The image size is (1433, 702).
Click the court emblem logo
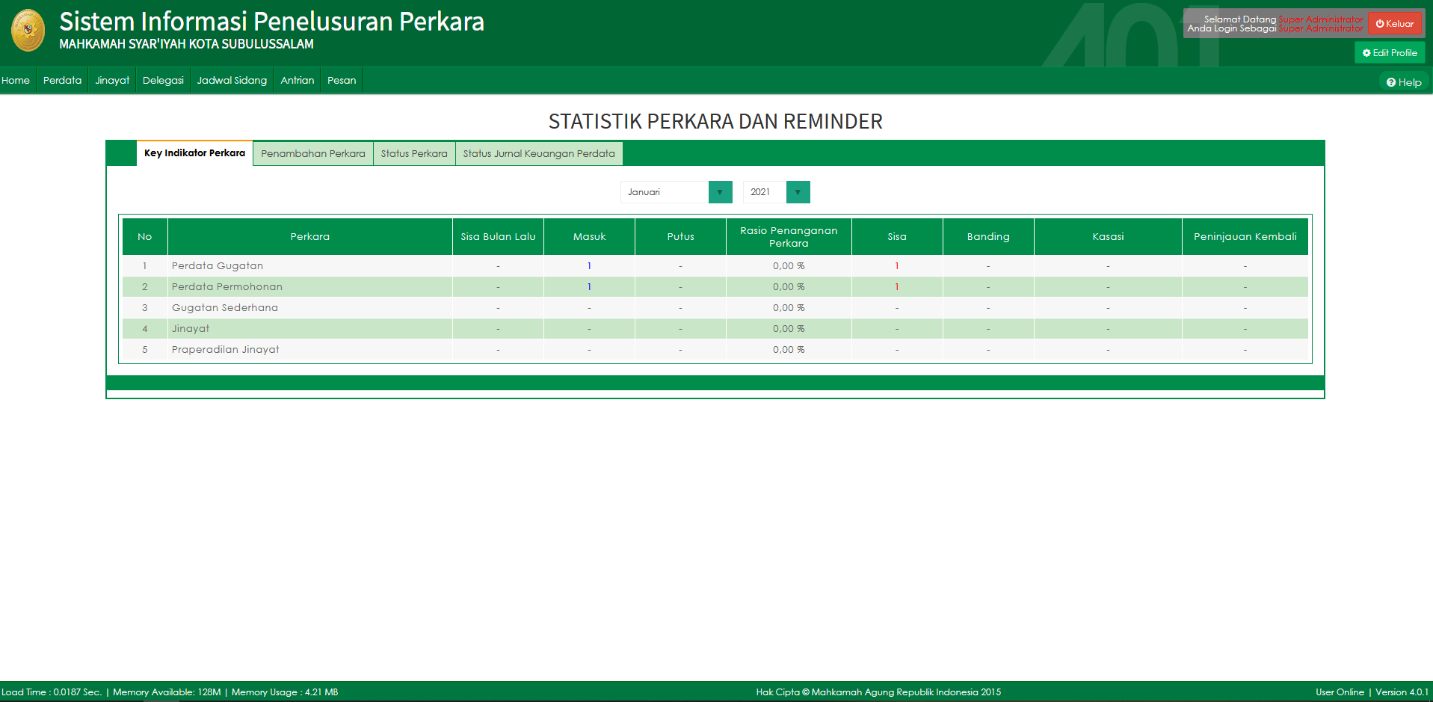tap(28, 31)
